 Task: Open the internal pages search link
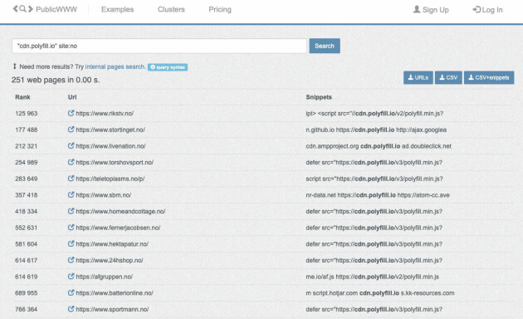(x=115, y=66)
